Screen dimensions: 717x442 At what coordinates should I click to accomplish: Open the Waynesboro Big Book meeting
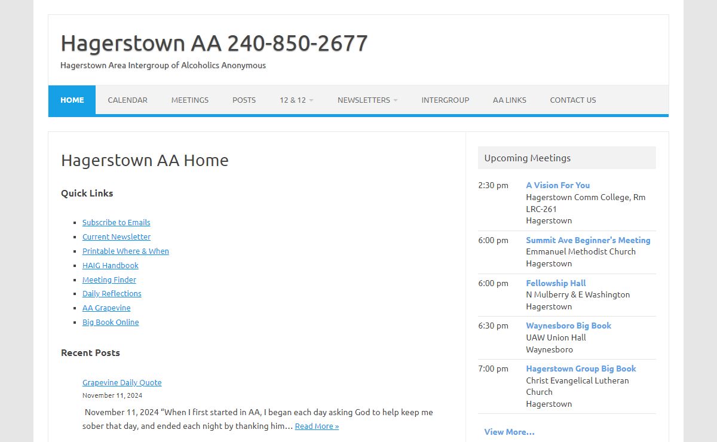569,326
